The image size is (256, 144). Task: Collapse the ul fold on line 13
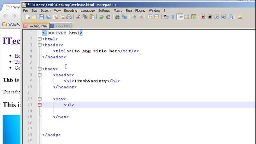pyautogui.click(x=40, y=105)
